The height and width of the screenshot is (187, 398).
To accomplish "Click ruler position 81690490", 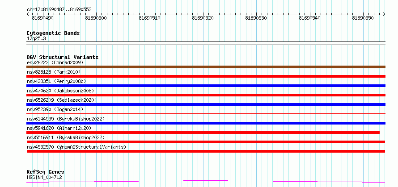I will tap(42, 18).
